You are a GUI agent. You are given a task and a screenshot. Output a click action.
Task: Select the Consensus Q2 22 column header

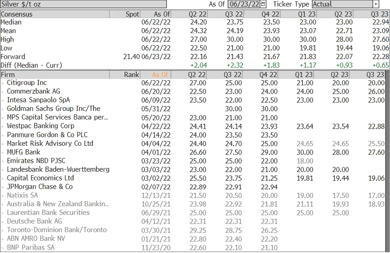189,14
